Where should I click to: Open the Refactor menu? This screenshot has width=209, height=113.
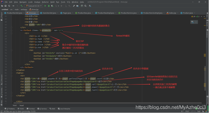pos(45,2)
